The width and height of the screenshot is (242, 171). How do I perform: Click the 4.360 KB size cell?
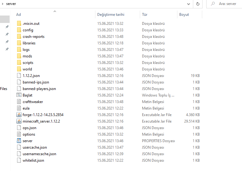pos(193,115)
